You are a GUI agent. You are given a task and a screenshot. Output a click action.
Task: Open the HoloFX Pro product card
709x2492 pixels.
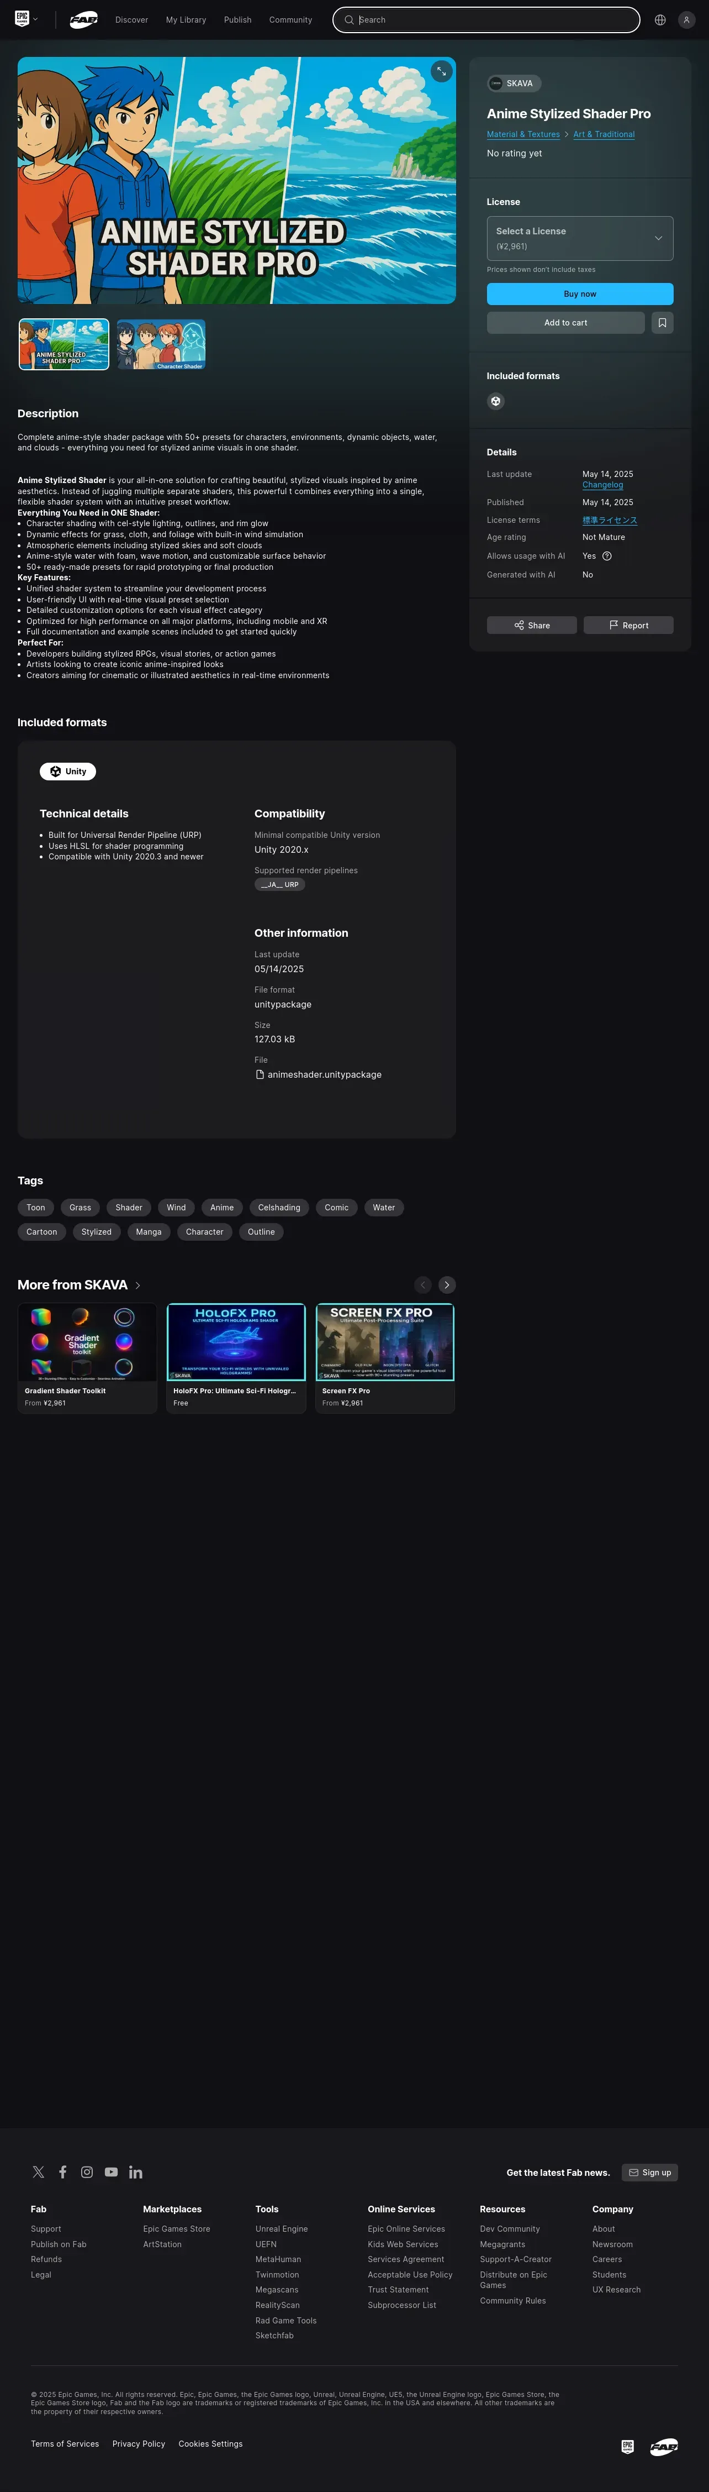point(236,1358)
